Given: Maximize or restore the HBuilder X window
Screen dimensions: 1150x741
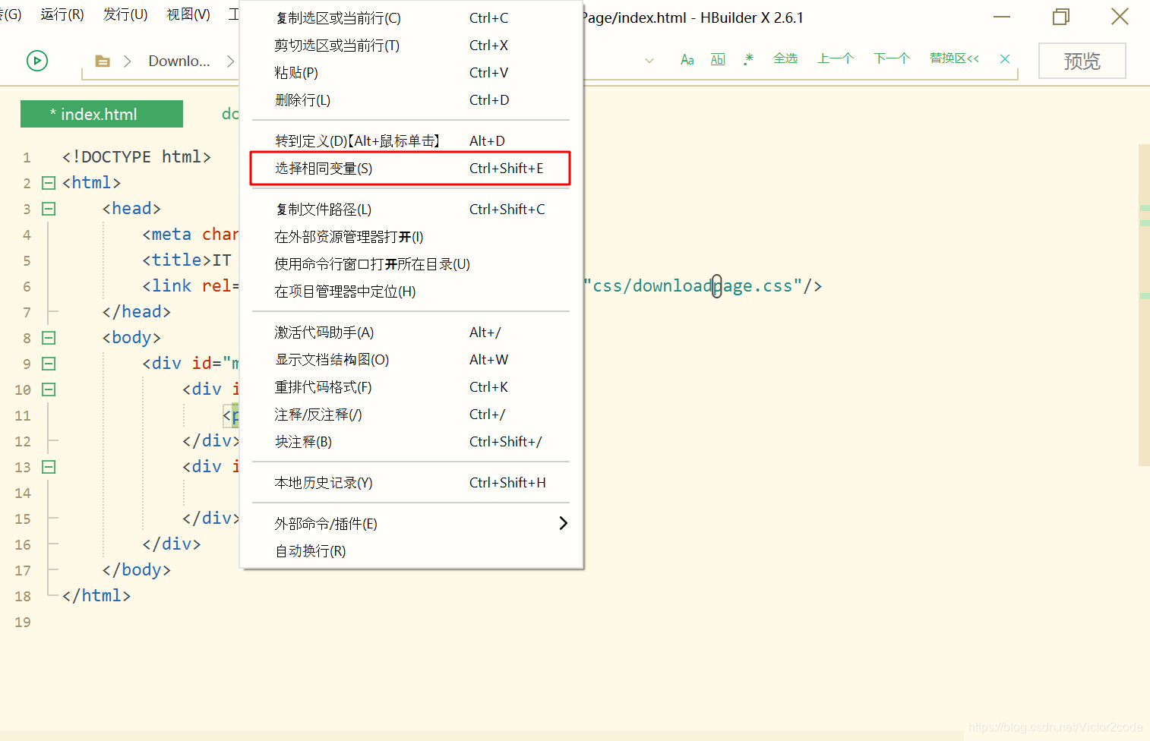Looking at the screenshot, I should click(x=1061, y=17).
